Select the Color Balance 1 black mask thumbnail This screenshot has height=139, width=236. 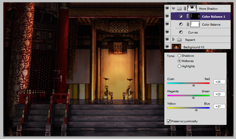coord(195,16)
